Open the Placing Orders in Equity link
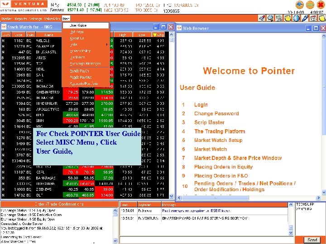Image resolution: width=326 pixels, height=244 pixels. (223, 167)
